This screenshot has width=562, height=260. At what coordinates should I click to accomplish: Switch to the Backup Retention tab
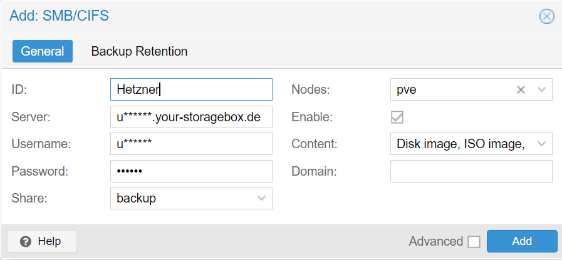[x=140, y=51]
